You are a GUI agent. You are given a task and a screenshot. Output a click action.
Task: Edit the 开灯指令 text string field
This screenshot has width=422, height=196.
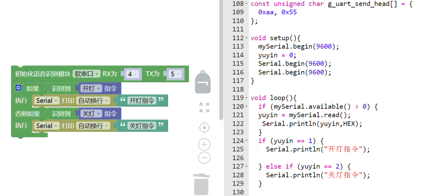[142, 101]
